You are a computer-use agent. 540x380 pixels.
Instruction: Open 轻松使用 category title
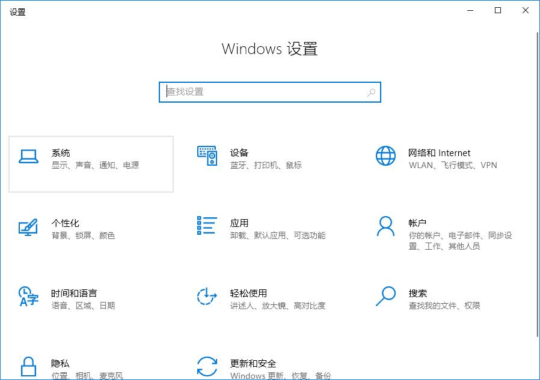(248, 294)
